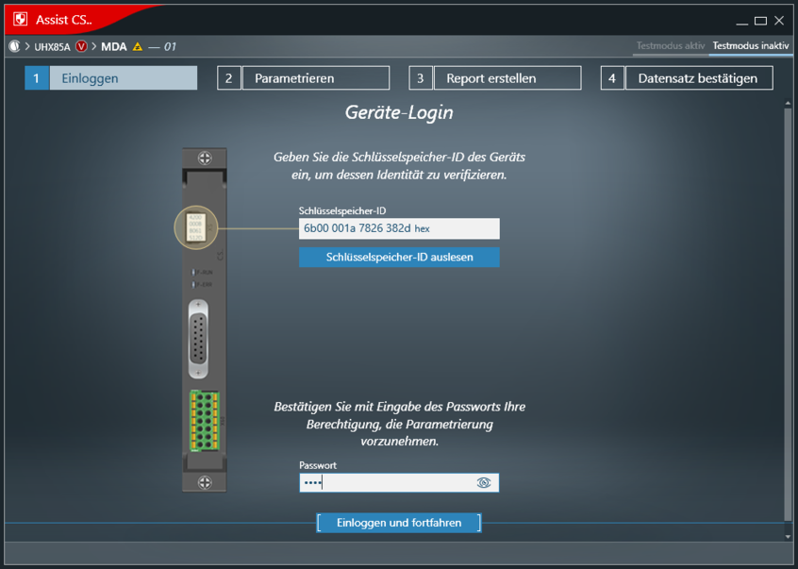Screen dimensions: 798x569
Task: Click the yellow warning triangle beside MDA
Action: (138, 46)
